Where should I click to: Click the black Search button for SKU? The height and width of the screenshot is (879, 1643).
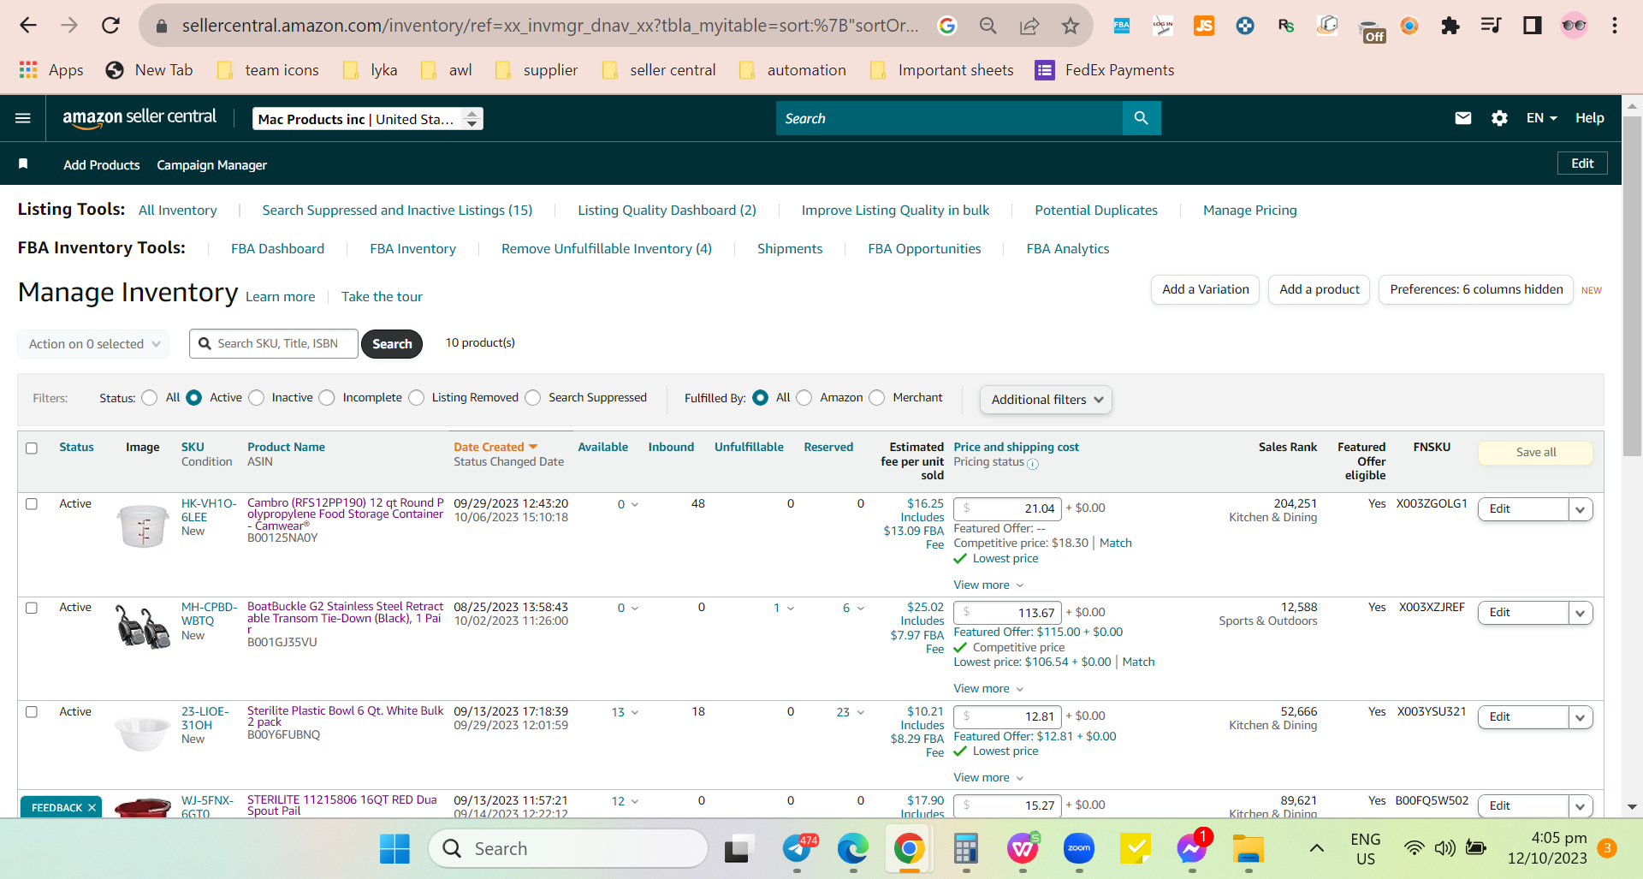point(392,344)
